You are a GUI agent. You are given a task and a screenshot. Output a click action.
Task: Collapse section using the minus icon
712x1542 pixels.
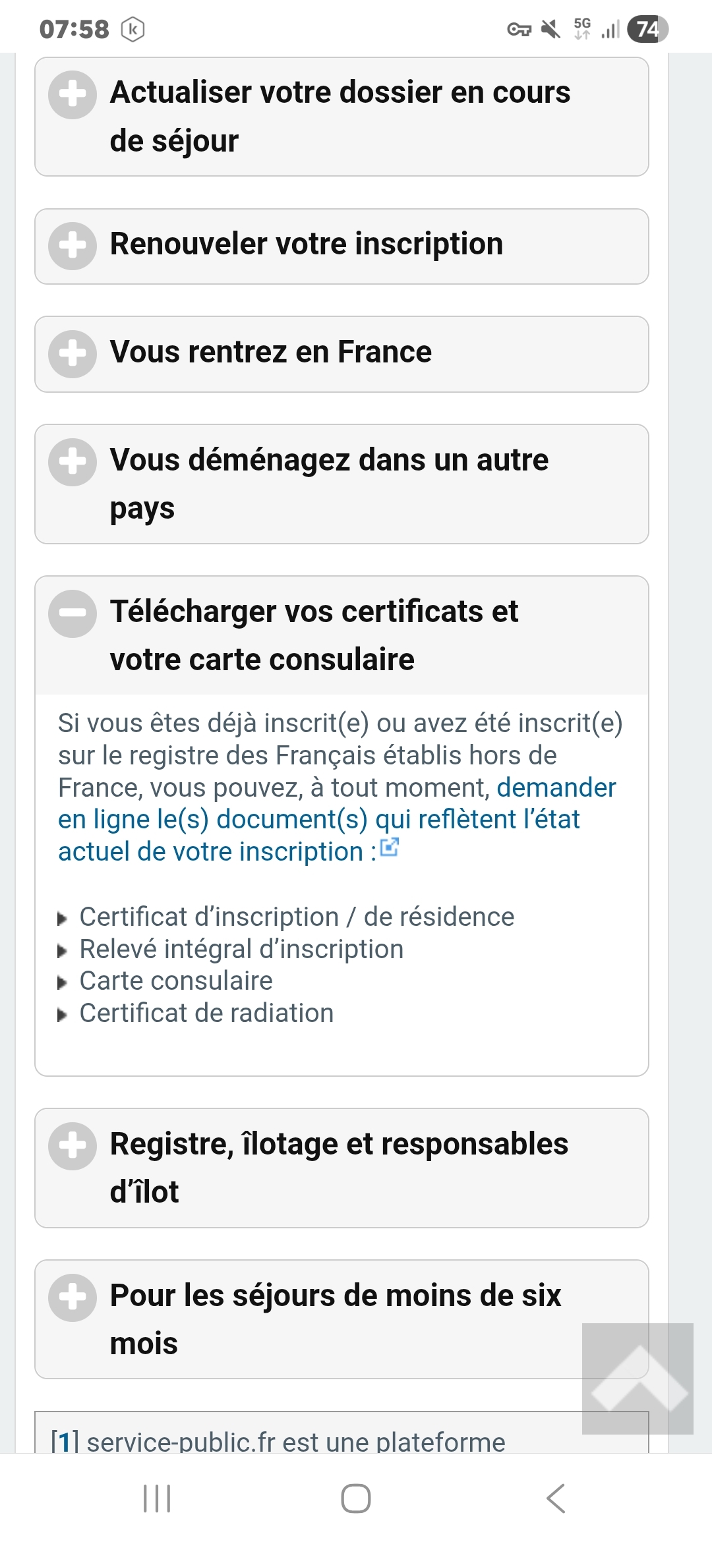click(x=73, y=614)
